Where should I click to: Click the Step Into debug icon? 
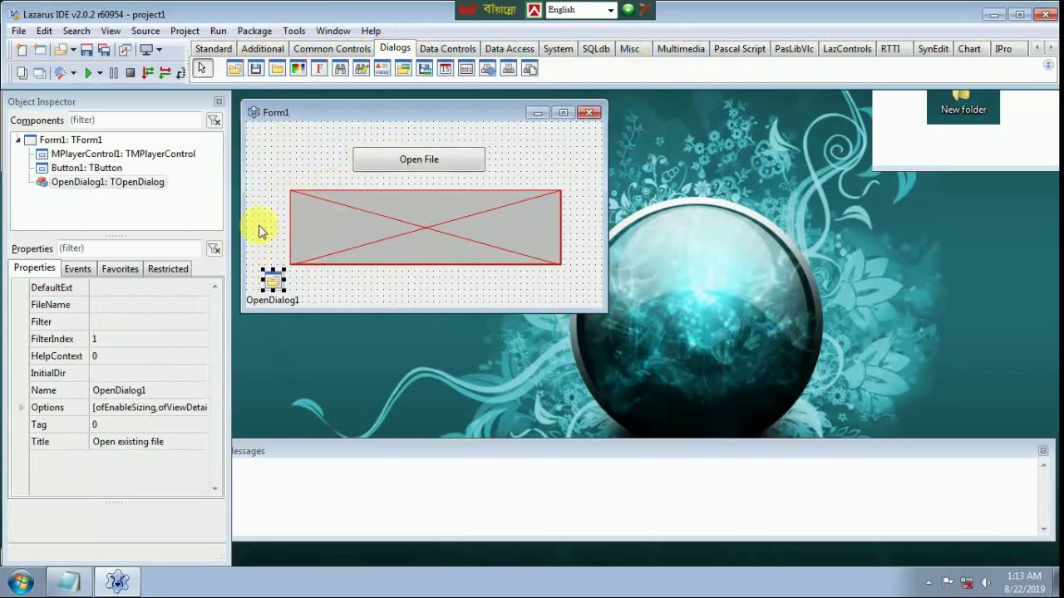coord(148,73)
